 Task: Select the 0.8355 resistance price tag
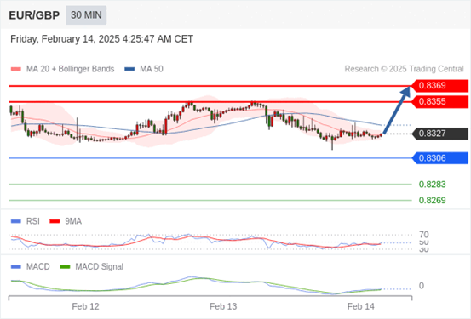[x=439, y=102]
